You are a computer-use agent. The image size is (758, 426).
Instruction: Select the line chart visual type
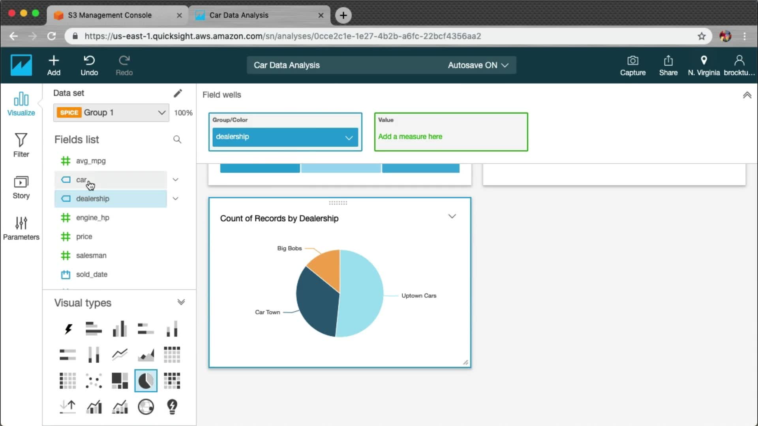(x=120, y=354)
